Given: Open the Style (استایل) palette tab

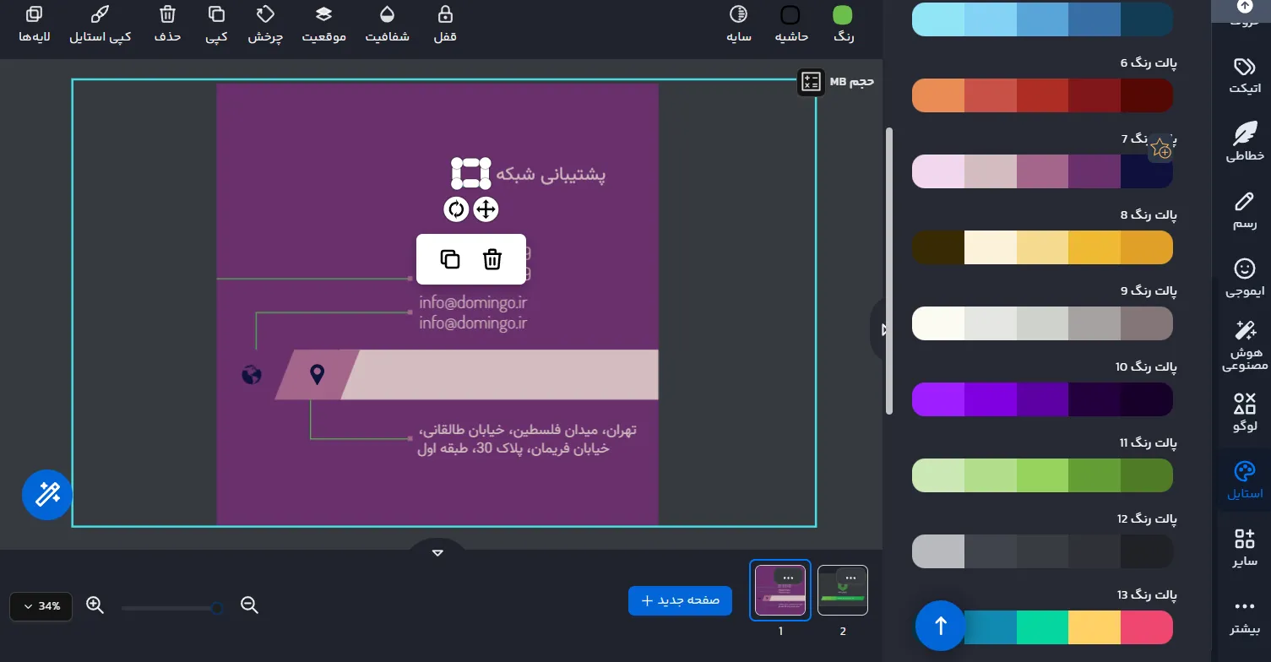Looking at the screenshot, I should click(1244, 480).
